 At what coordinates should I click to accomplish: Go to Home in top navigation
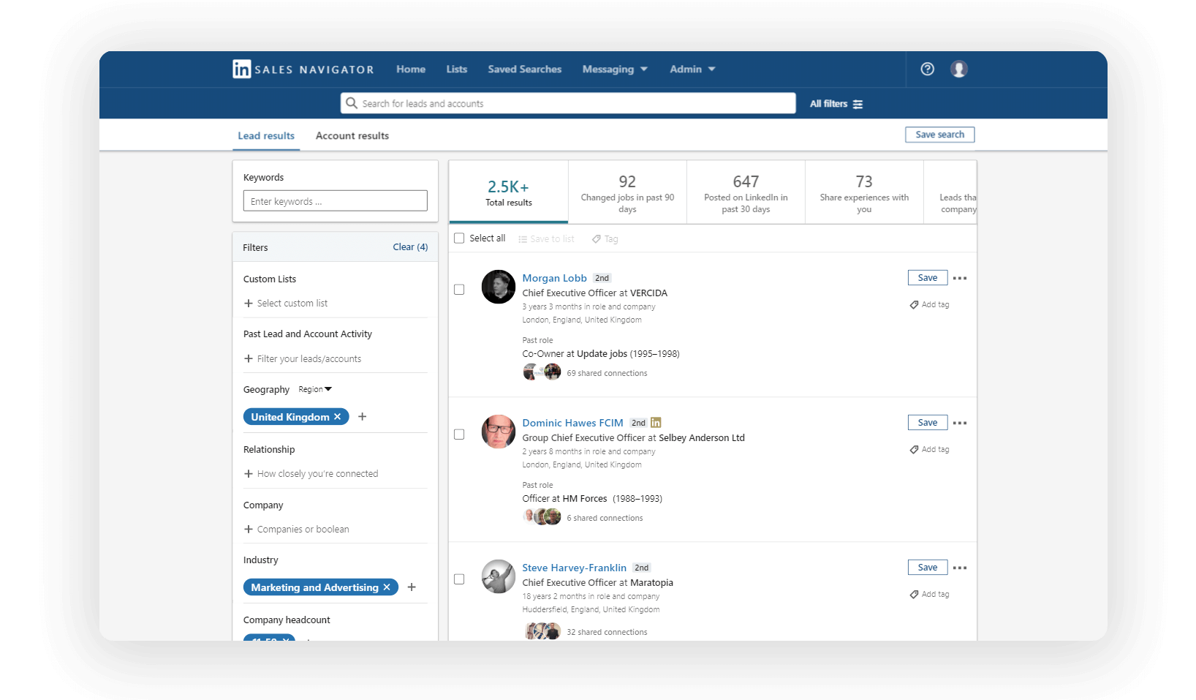[411, 69]
